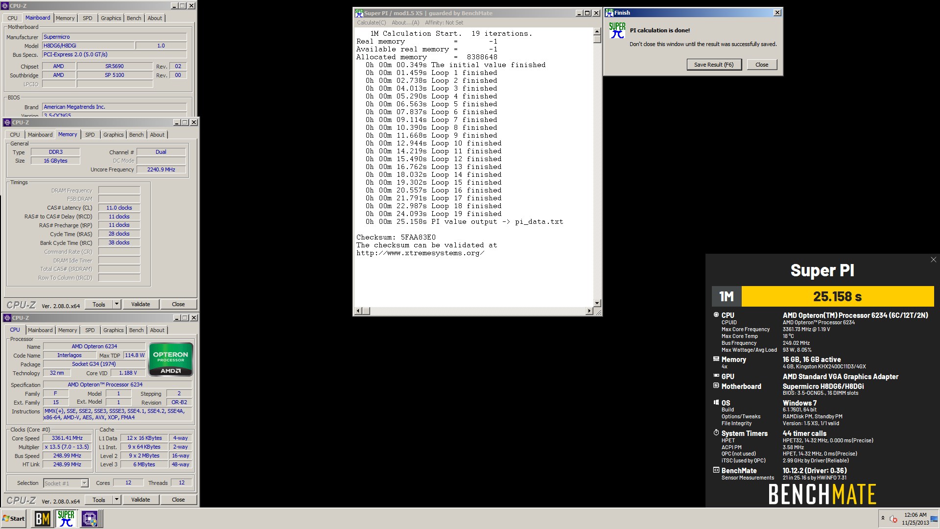Image resolution: width=940 pixels, height=529 pixels.
Task: Open Memory tab in top CPU-Z window
Action: [65, 18]
